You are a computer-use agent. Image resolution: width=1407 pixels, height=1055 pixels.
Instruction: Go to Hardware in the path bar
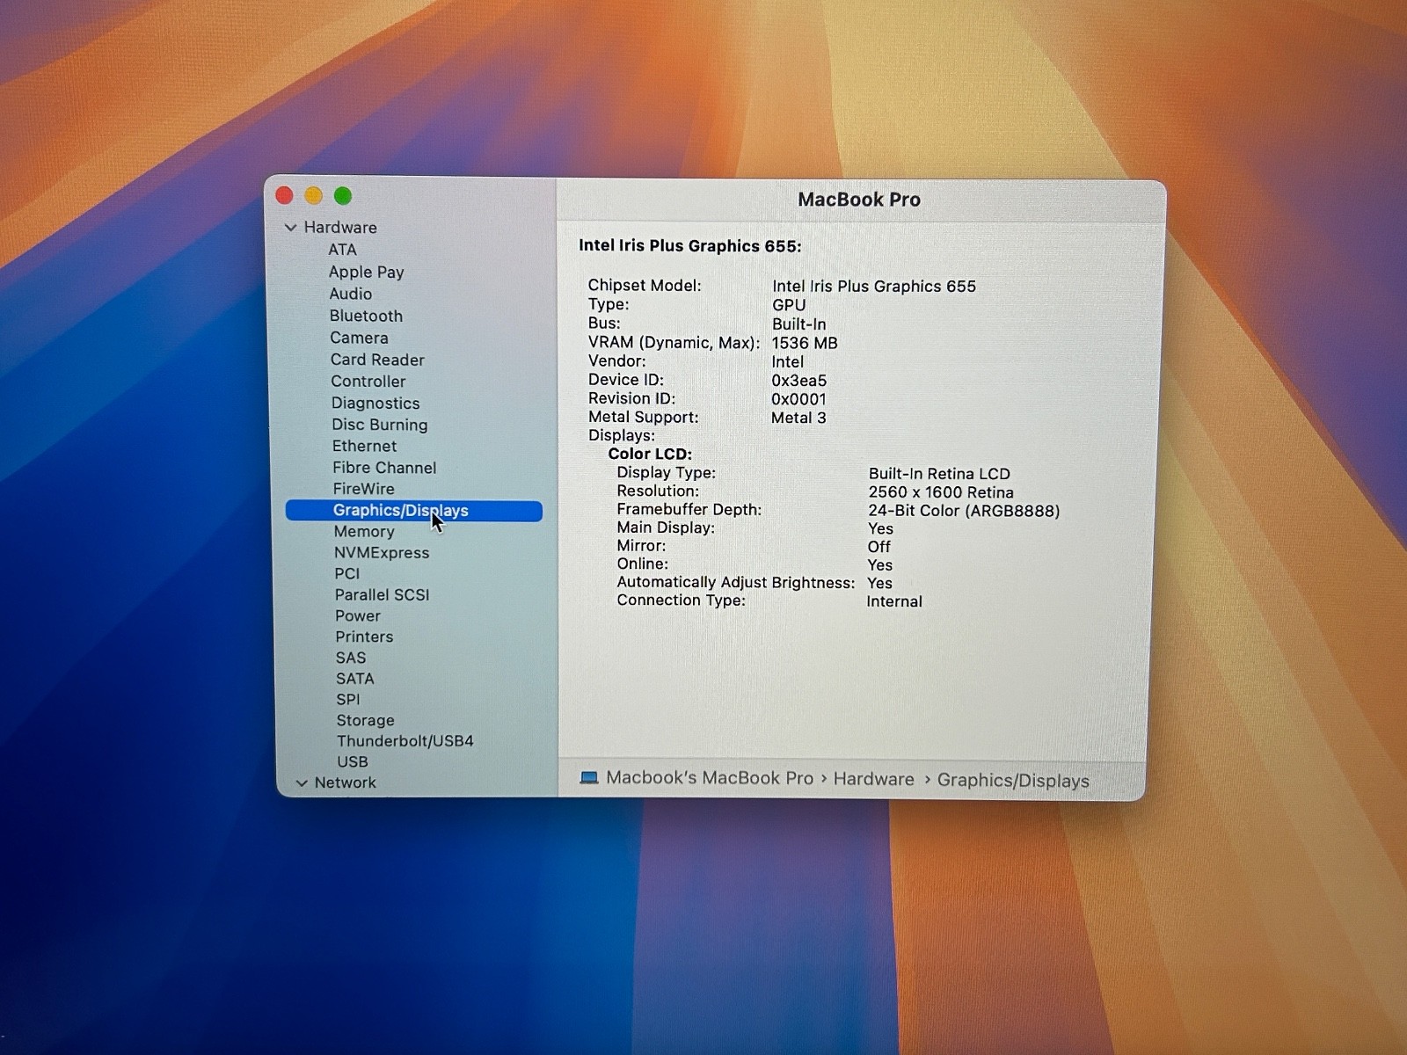874,780
